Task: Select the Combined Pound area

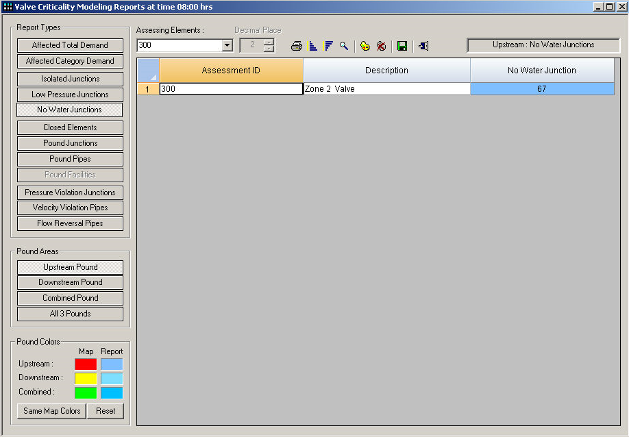Action: [x=70, y=298]
